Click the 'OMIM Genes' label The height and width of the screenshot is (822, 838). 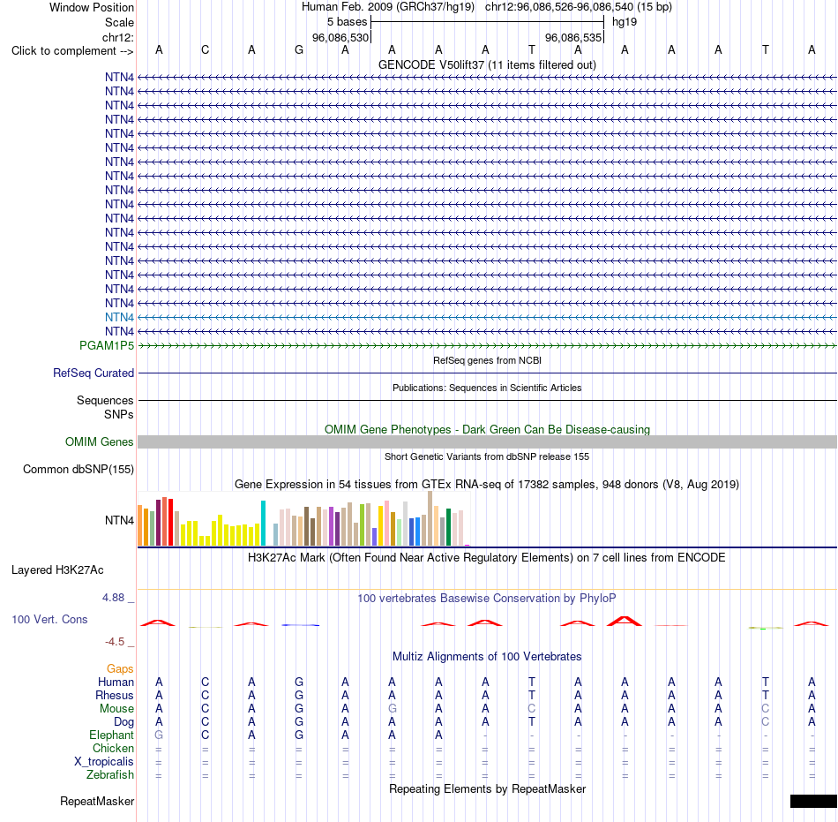coord(99,441)
